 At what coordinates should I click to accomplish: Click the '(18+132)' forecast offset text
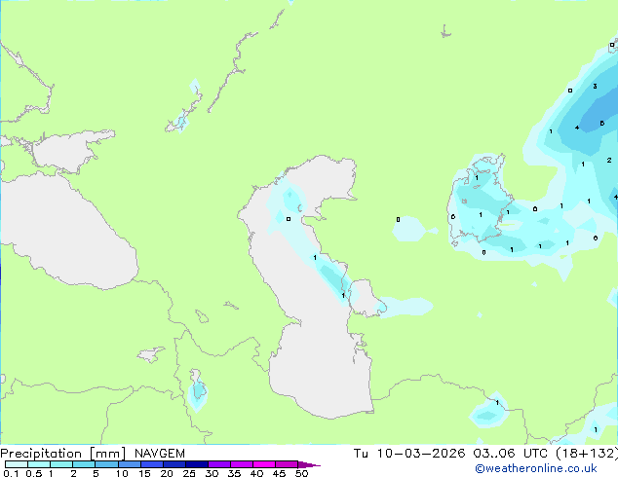587,454
